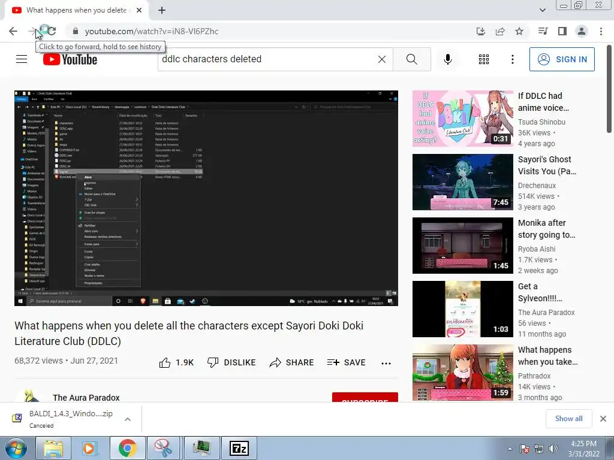Open Windows Start menu
The height and width of the screenshot is (460, 614).
[15, 448]
